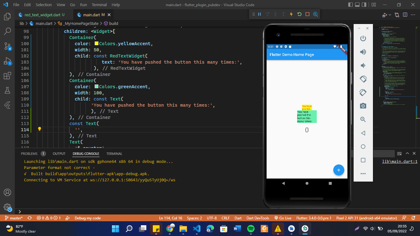This screenshot has width=420, height=236.
Task: Select the Pixel 2 API 31 device in status bar
Action: 367,218
